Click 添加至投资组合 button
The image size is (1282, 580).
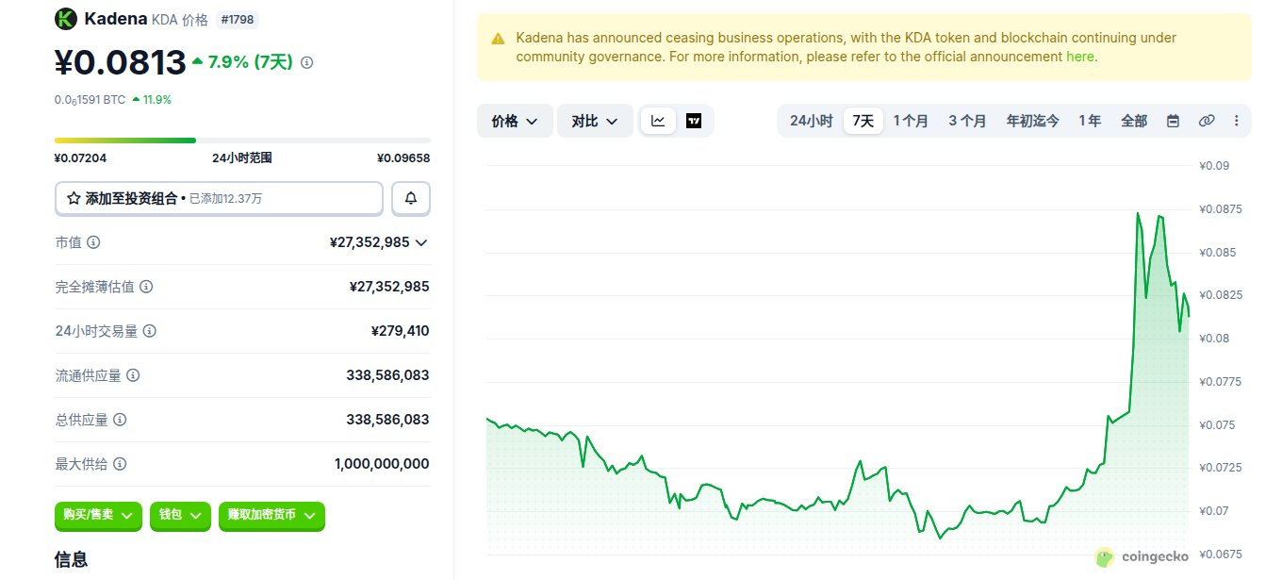tap(219, 198)
